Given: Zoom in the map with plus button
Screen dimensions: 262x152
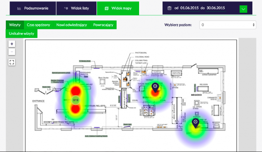Looking at the screenshot, I should point(12,44).
